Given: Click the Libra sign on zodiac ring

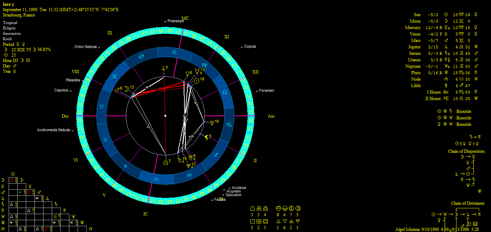Looking at the screenshot, I should point(225,92).
